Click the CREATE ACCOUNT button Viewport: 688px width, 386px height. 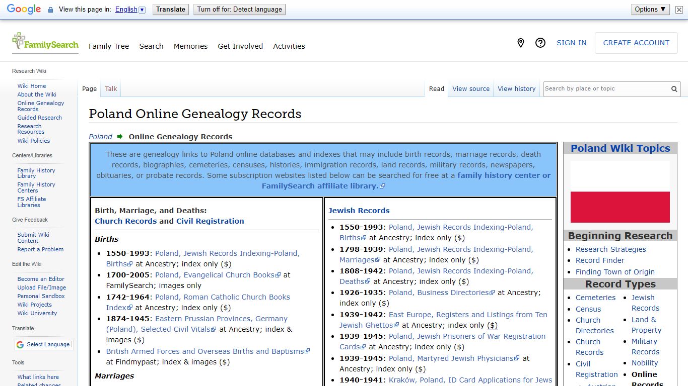pyautogui.click(x=636, y=43)
